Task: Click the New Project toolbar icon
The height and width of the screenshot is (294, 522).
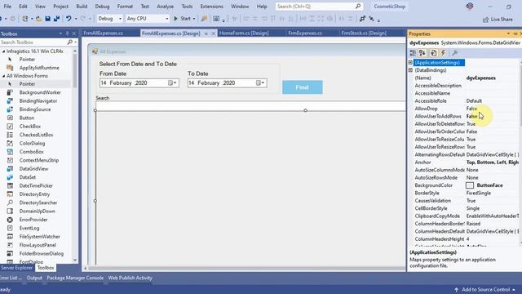Action: click(x=25, y=19)
